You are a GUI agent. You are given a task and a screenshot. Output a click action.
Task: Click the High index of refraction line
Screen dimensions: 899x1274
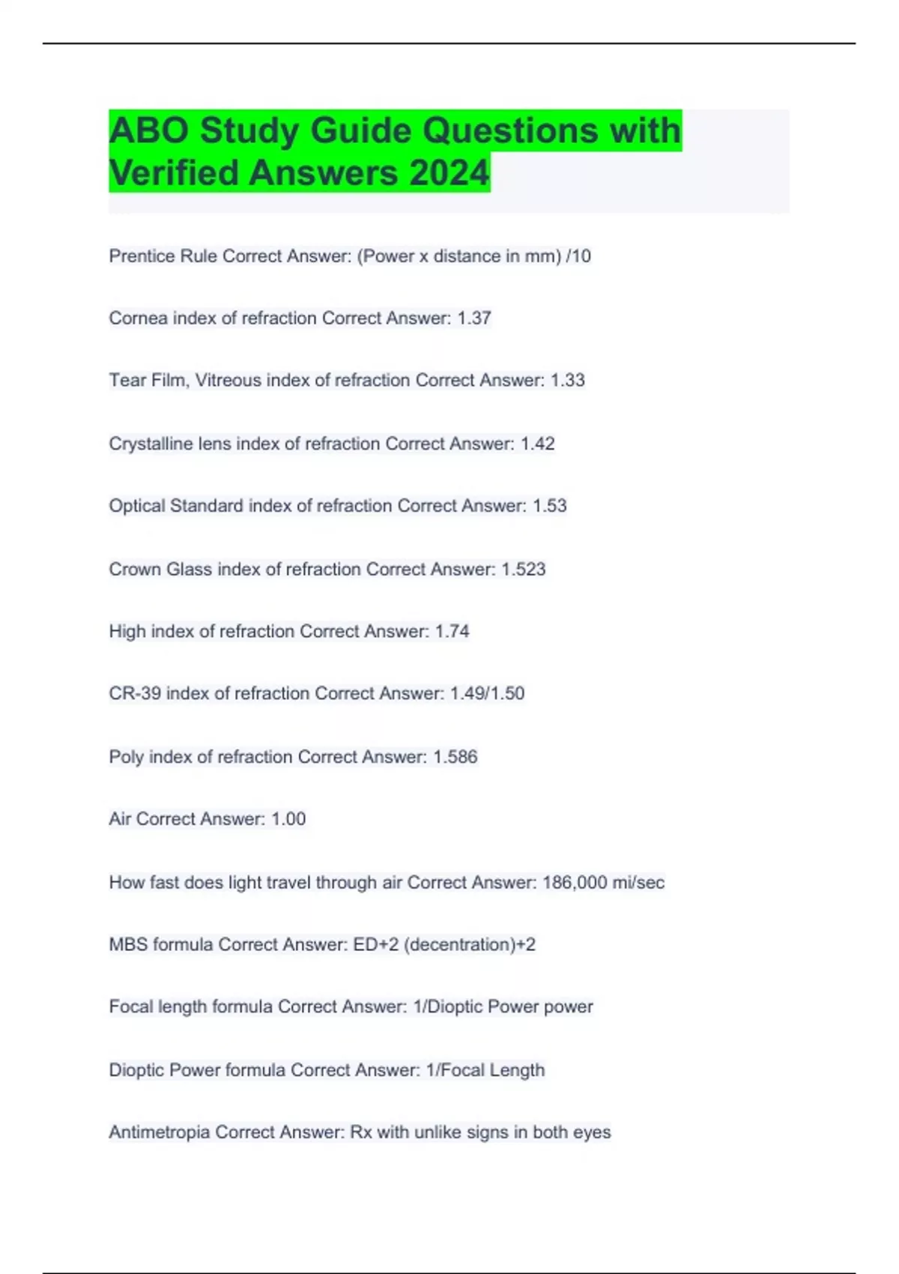pyautogui.click(x=288, y=632)
